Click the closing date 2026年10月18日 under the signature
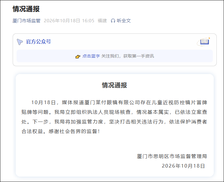224x182 pixels. pyautogui.click(x=183, y=166)
